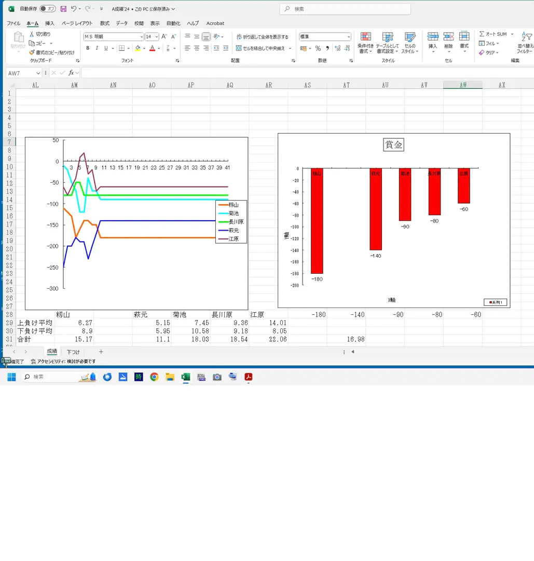Toggle underline formatting

(x=106, y=48)
